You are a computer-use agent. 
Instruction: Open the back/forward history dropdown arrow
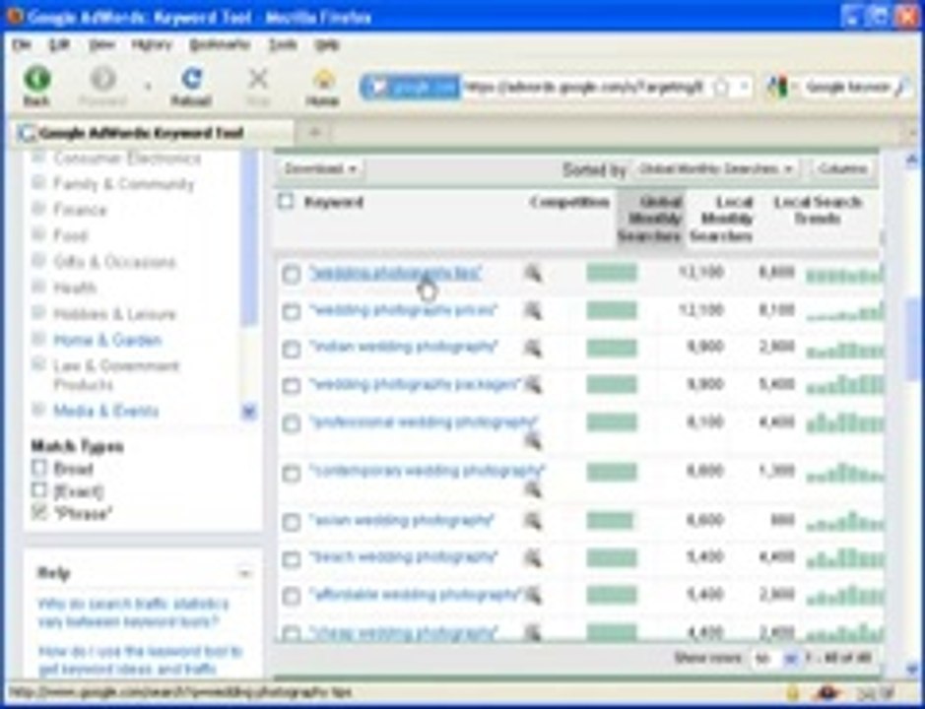coord(148,87)
